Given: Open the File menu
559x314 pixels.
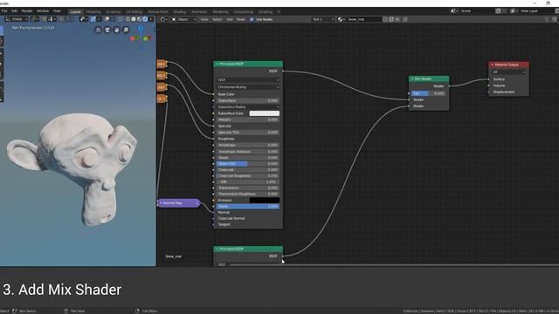Looking at the screenshot, I should point(4,11).
